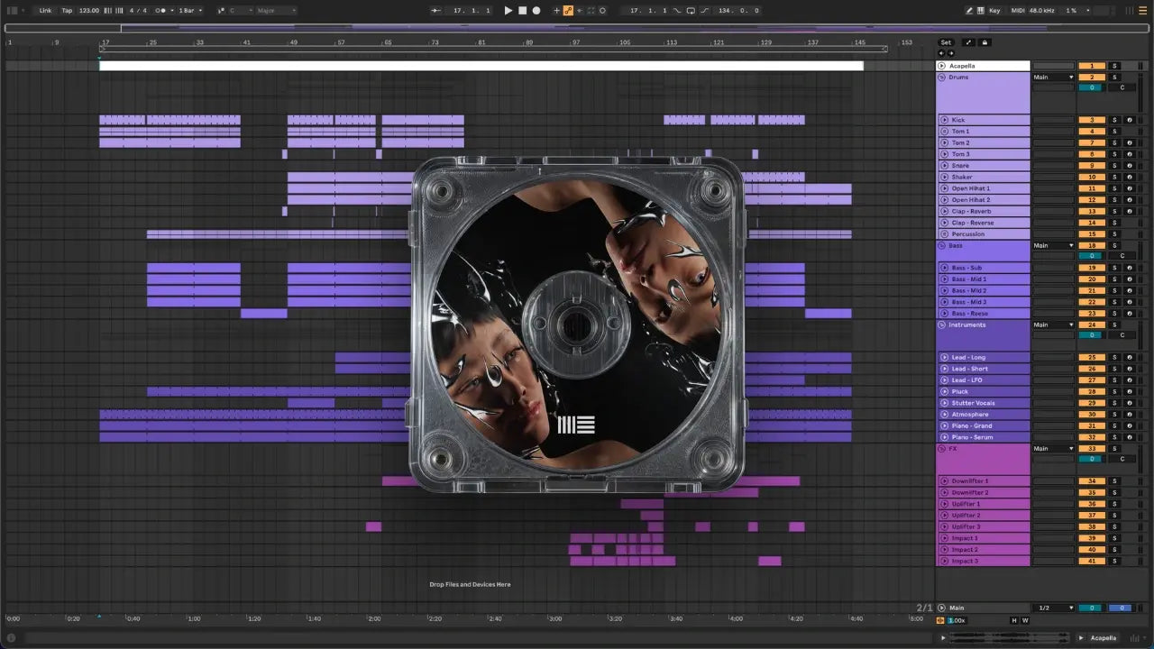Solo the Acapella track

(1114, 66)
